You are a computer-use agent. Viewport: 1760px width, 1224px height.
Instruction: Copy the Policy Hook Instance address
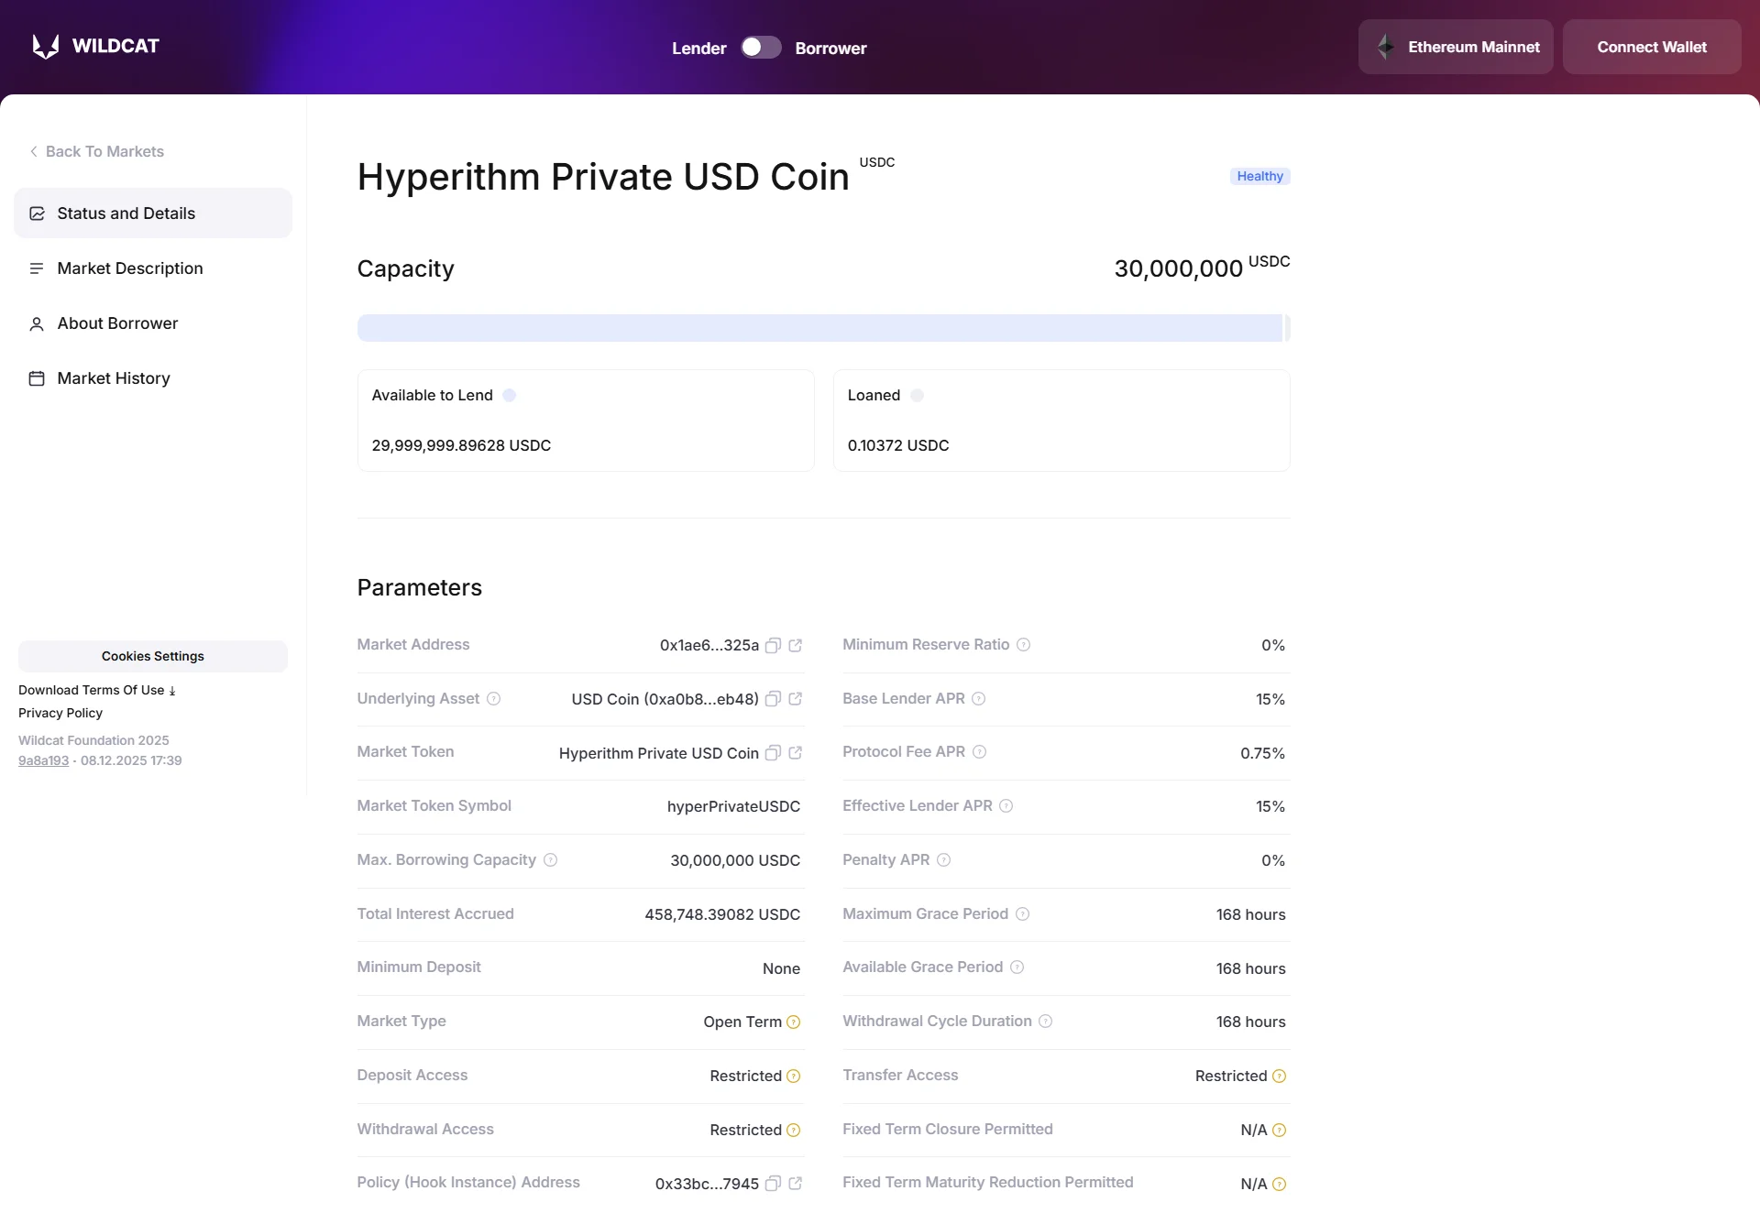pos(773,1184)
